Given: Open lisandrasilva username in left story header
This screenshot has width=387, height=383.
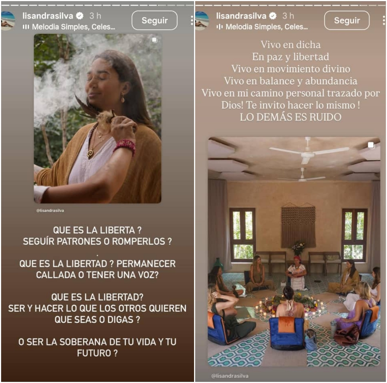Looking at the screenshot, I should (48, 16).
